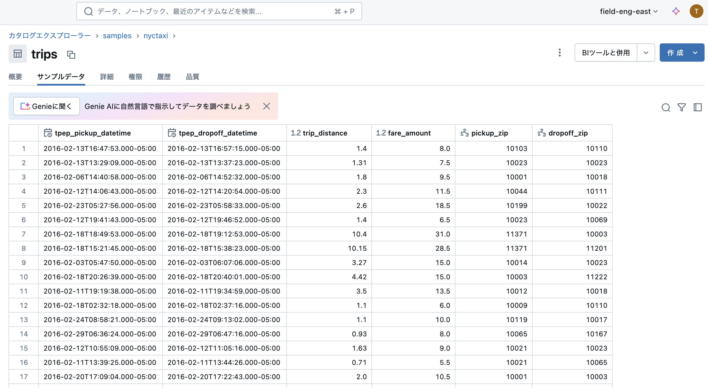The image size is (708, 388).
Task: Open the Databricks Assistant sparkle icon
Action: point(675,11)
